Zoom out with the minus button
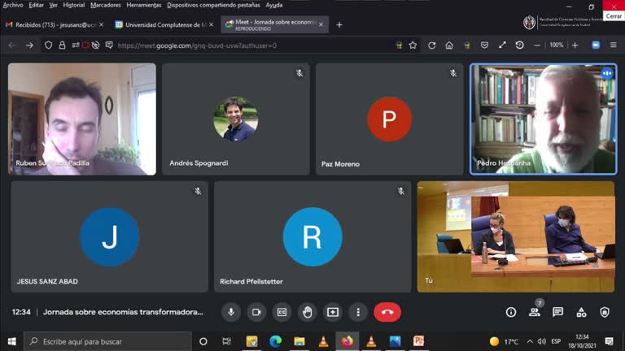Image resolution: width=625 pixels, height=351 pixels. (x=537, y=45)
